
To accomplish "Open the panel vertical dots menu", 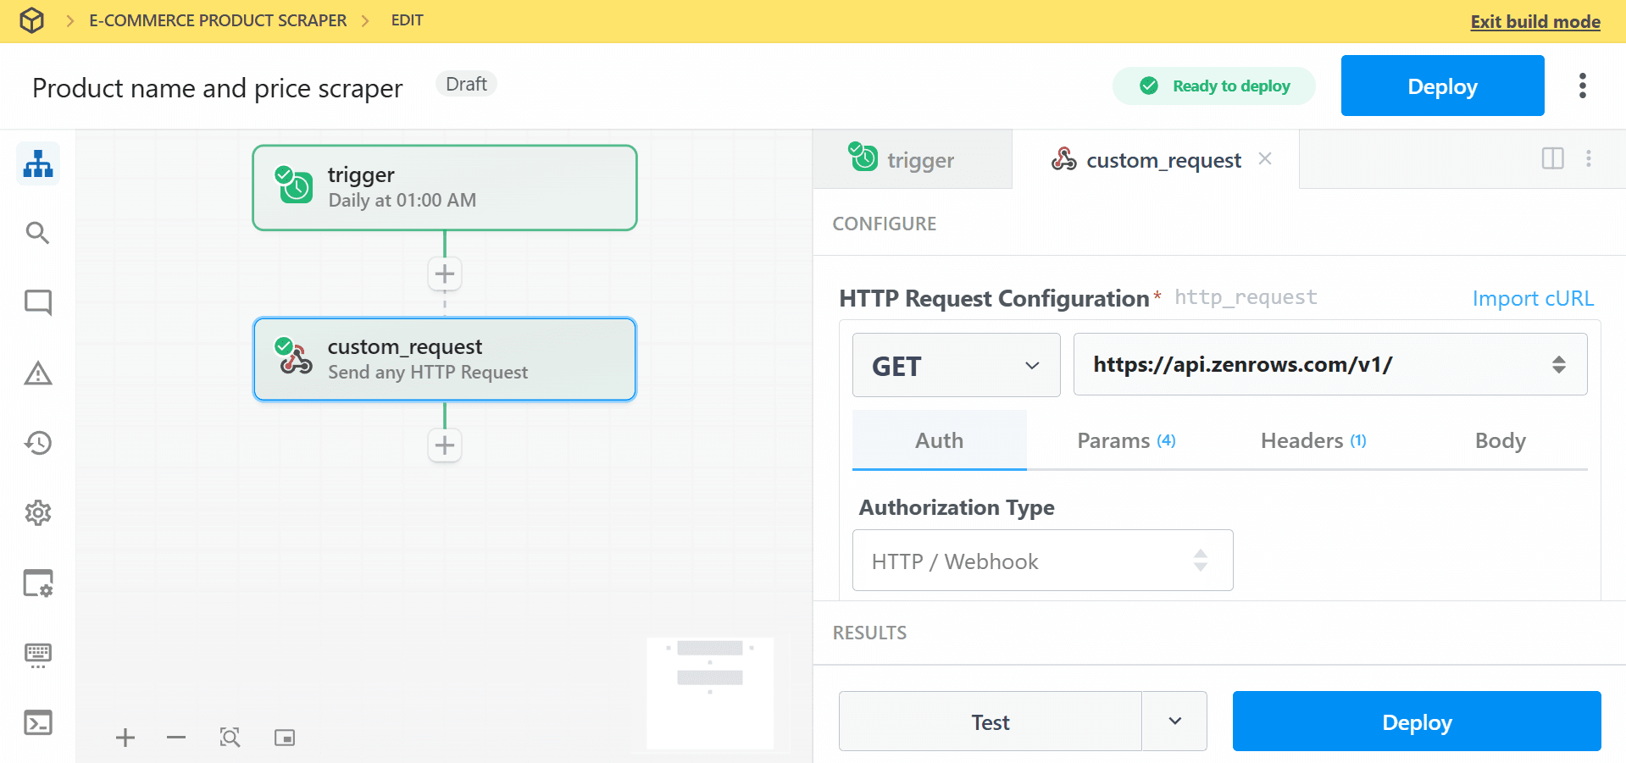I will point(1589,158).
